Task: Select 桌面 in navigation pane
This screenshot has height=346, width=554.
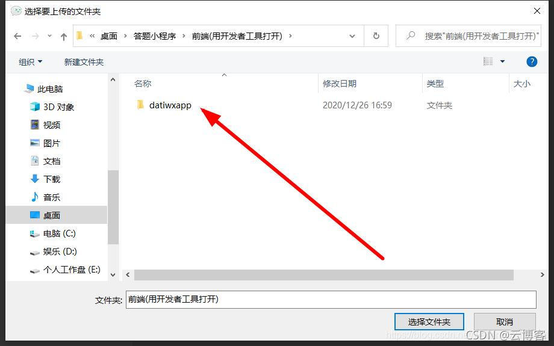Action: click(57, 215)
